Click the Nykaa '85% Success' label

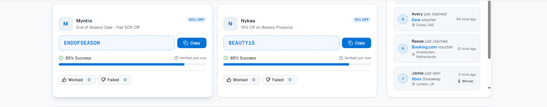(x=243, y=58)
